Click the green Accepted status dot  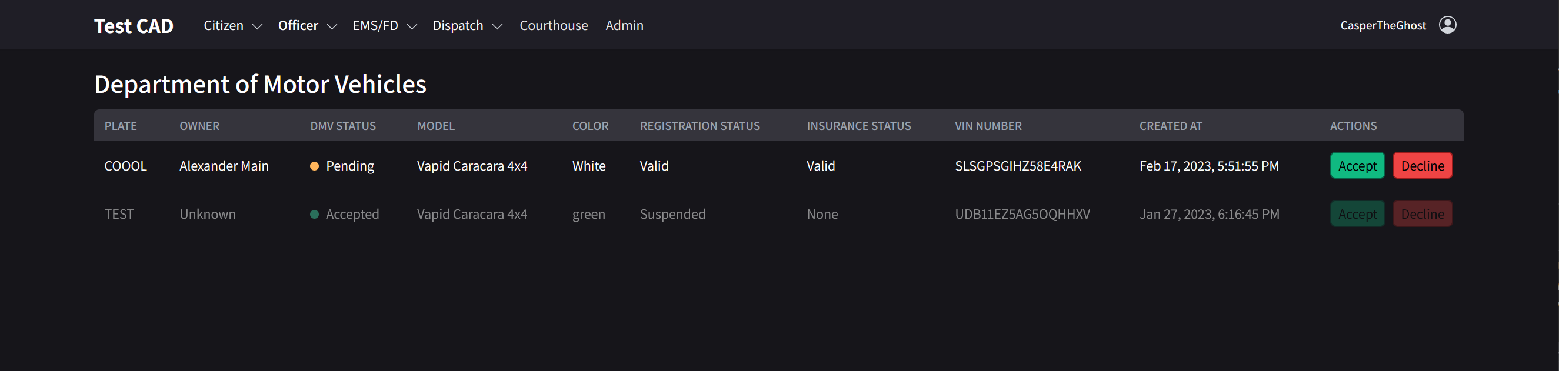click(314, 214)
